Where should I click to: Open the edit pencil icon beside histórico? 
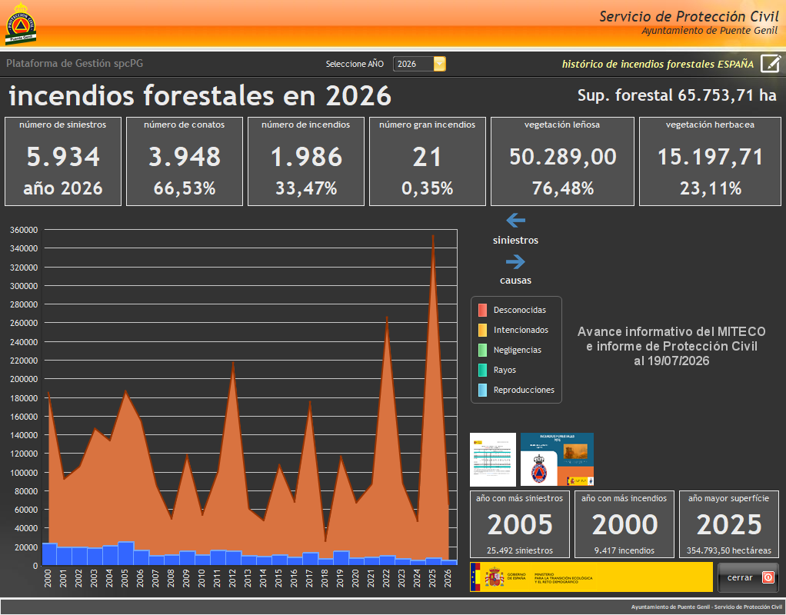(x=770, y=64)
